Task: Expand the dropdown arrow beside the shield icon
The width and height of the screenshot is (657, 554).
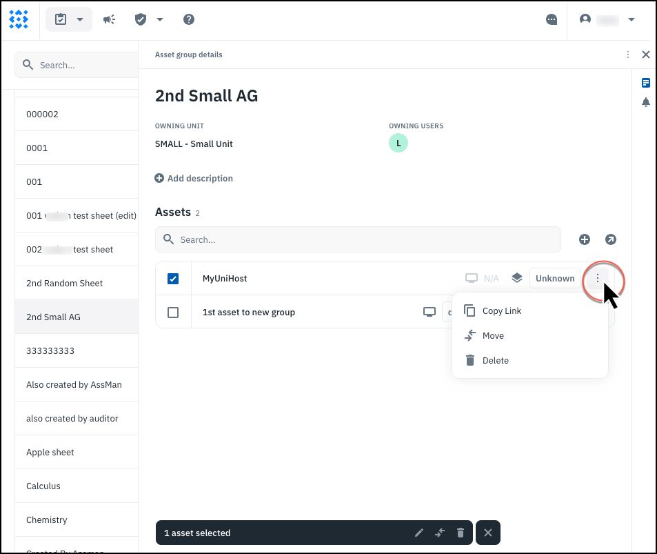Action: (x=160, y=19)
